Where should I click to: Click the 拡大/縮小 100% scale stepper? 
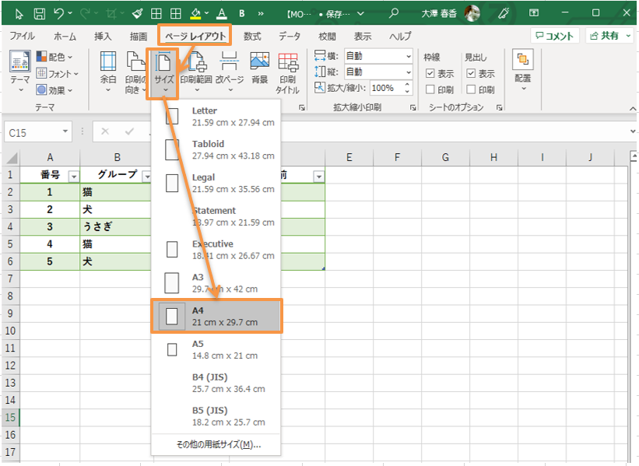pos(407,88)
